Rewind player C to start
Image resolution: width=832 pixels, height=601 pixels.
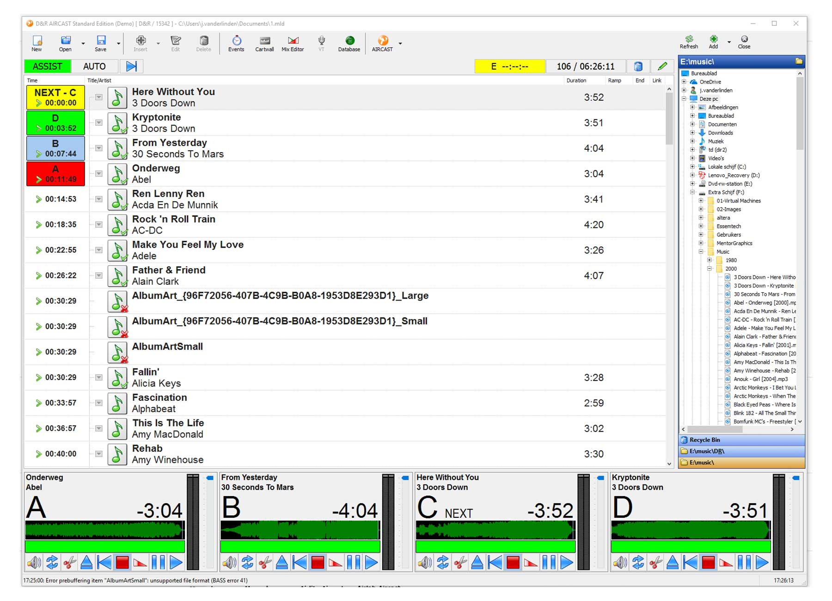[x=495, y=563]
